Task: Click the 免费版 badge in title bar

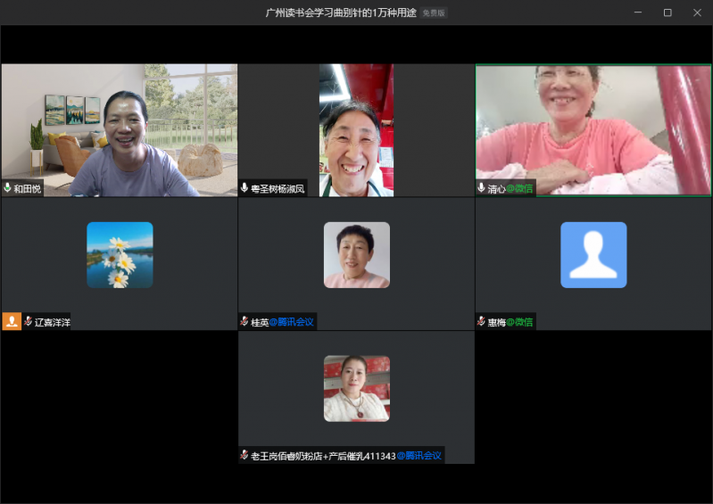Action: [x=433, y=12]
